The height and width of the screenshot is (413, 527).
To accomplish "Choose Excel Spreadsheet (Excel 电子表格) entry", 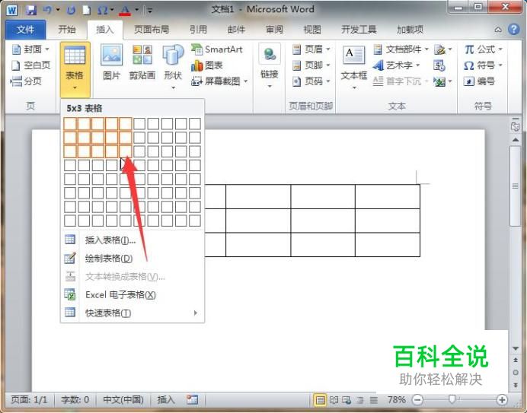I will click(x=133, y=295).
